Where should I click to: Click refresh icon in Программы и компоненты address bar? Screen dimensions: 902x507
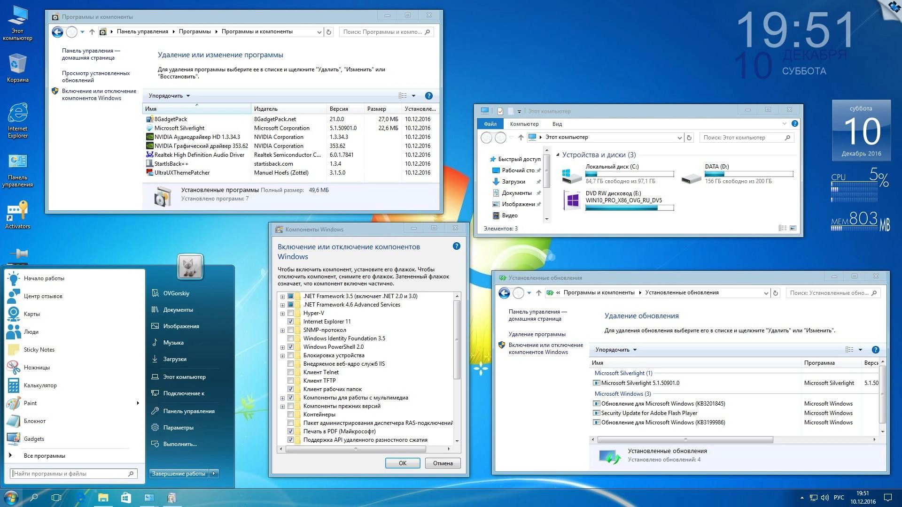pos(329,32)
